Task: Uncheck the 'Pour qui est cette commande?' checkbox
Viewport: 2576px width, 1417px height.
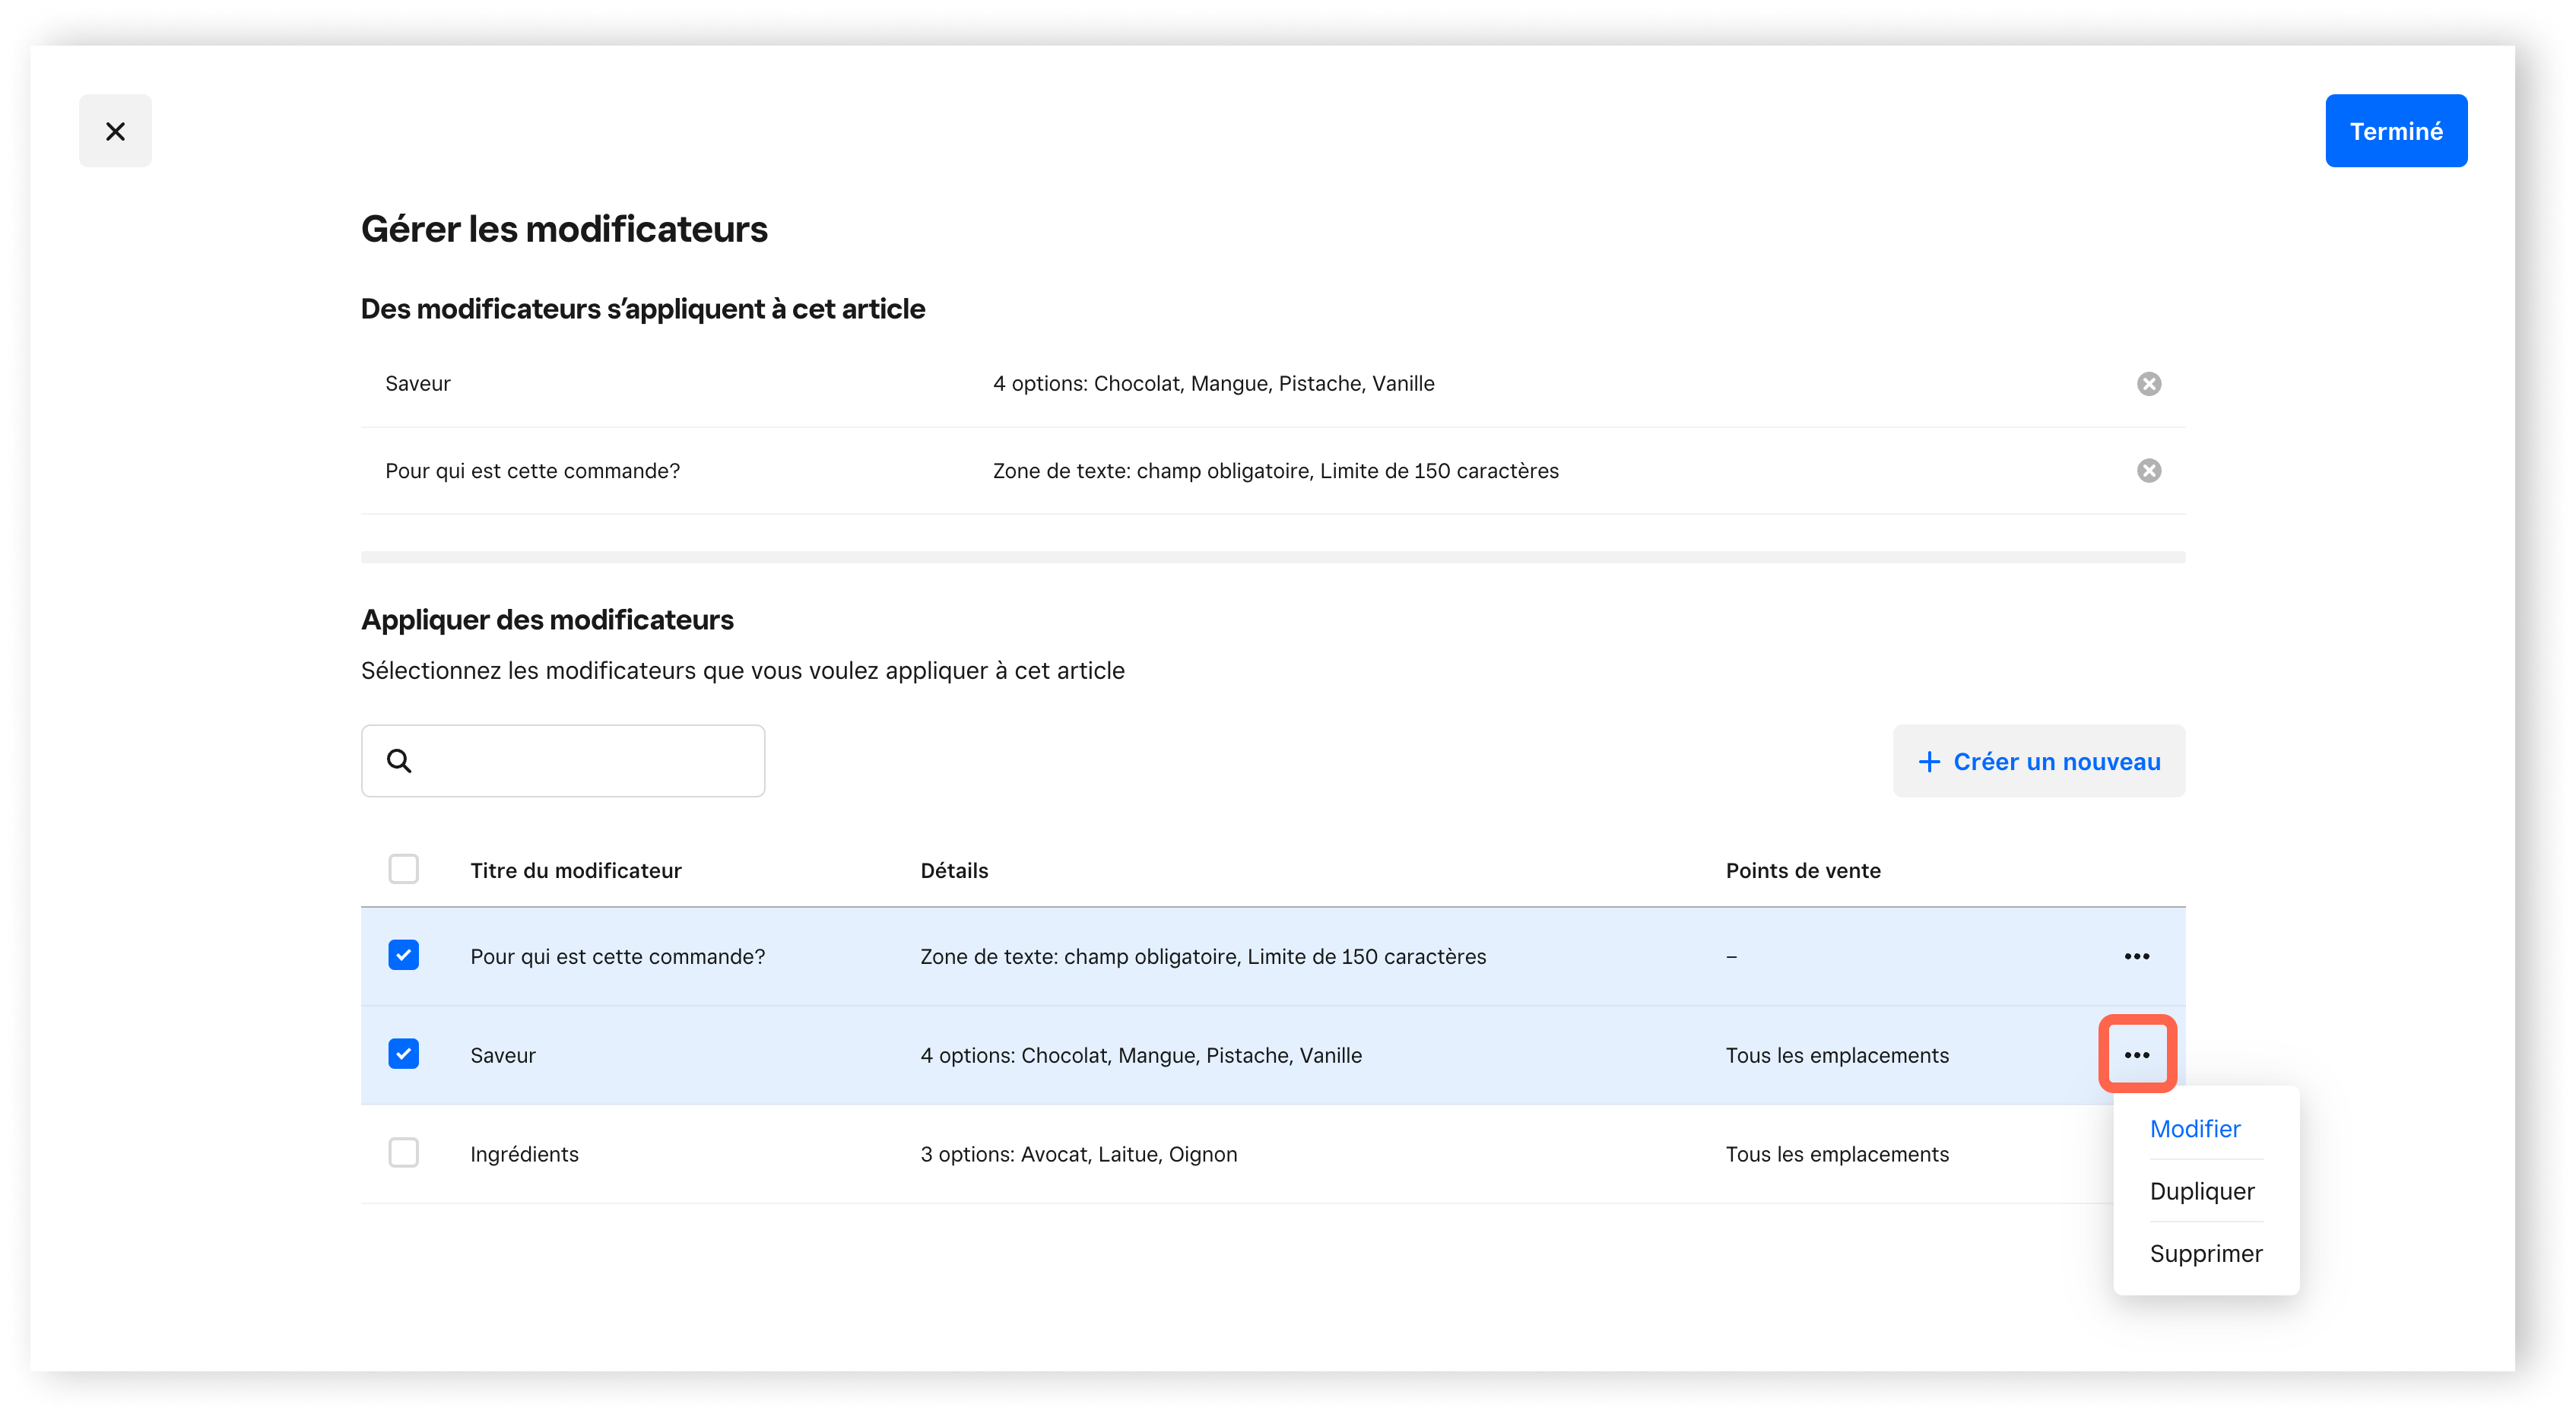Action: pyautogui.click(x=403, y=955)
